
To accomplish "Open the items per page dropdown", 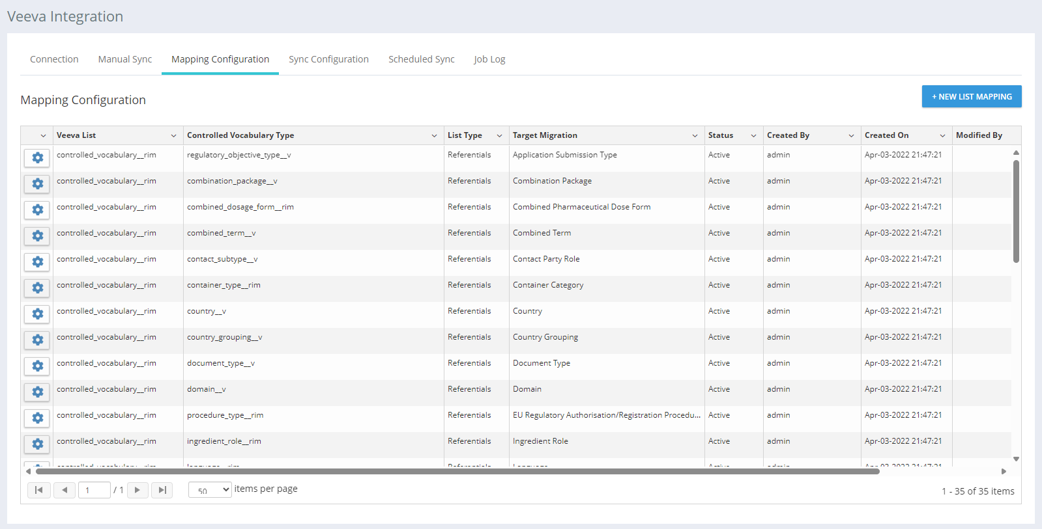I will 210,490.
